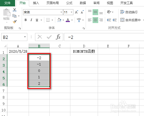Select cell D1 EOMONTH函数
144x116 pixels.
[x=84, y=51]
